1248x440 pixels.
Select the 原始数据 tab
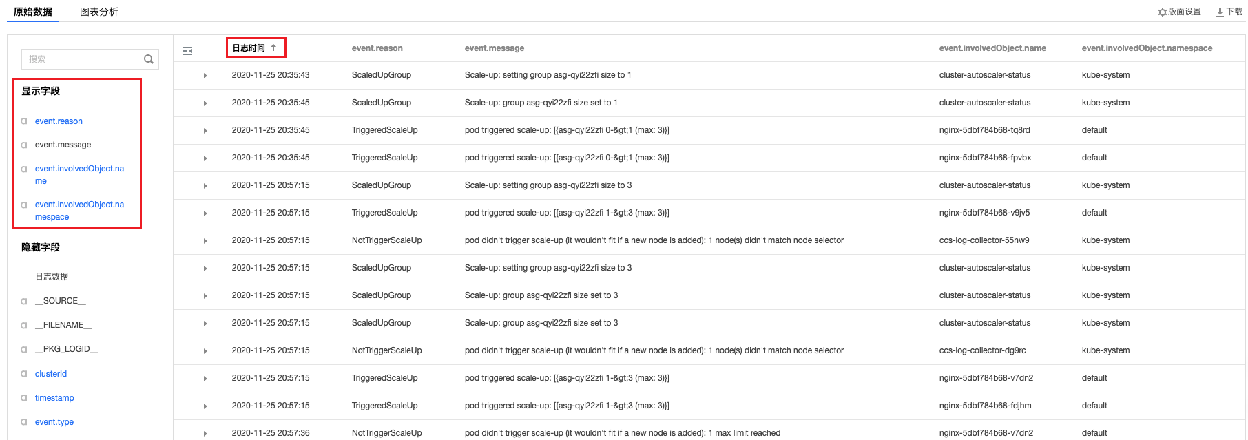[x=33, y=12]
